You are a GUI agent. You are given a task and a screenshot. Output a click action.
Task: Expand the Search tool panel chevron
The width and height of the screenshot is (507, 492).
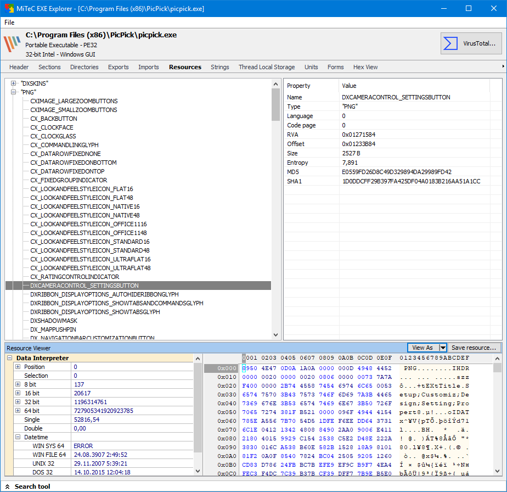coord(8,487)
